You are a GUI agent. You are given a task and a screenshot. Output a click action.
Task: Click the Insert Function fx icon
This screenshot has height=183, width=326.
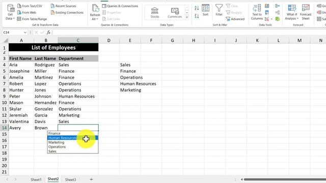tap(48, 33)
